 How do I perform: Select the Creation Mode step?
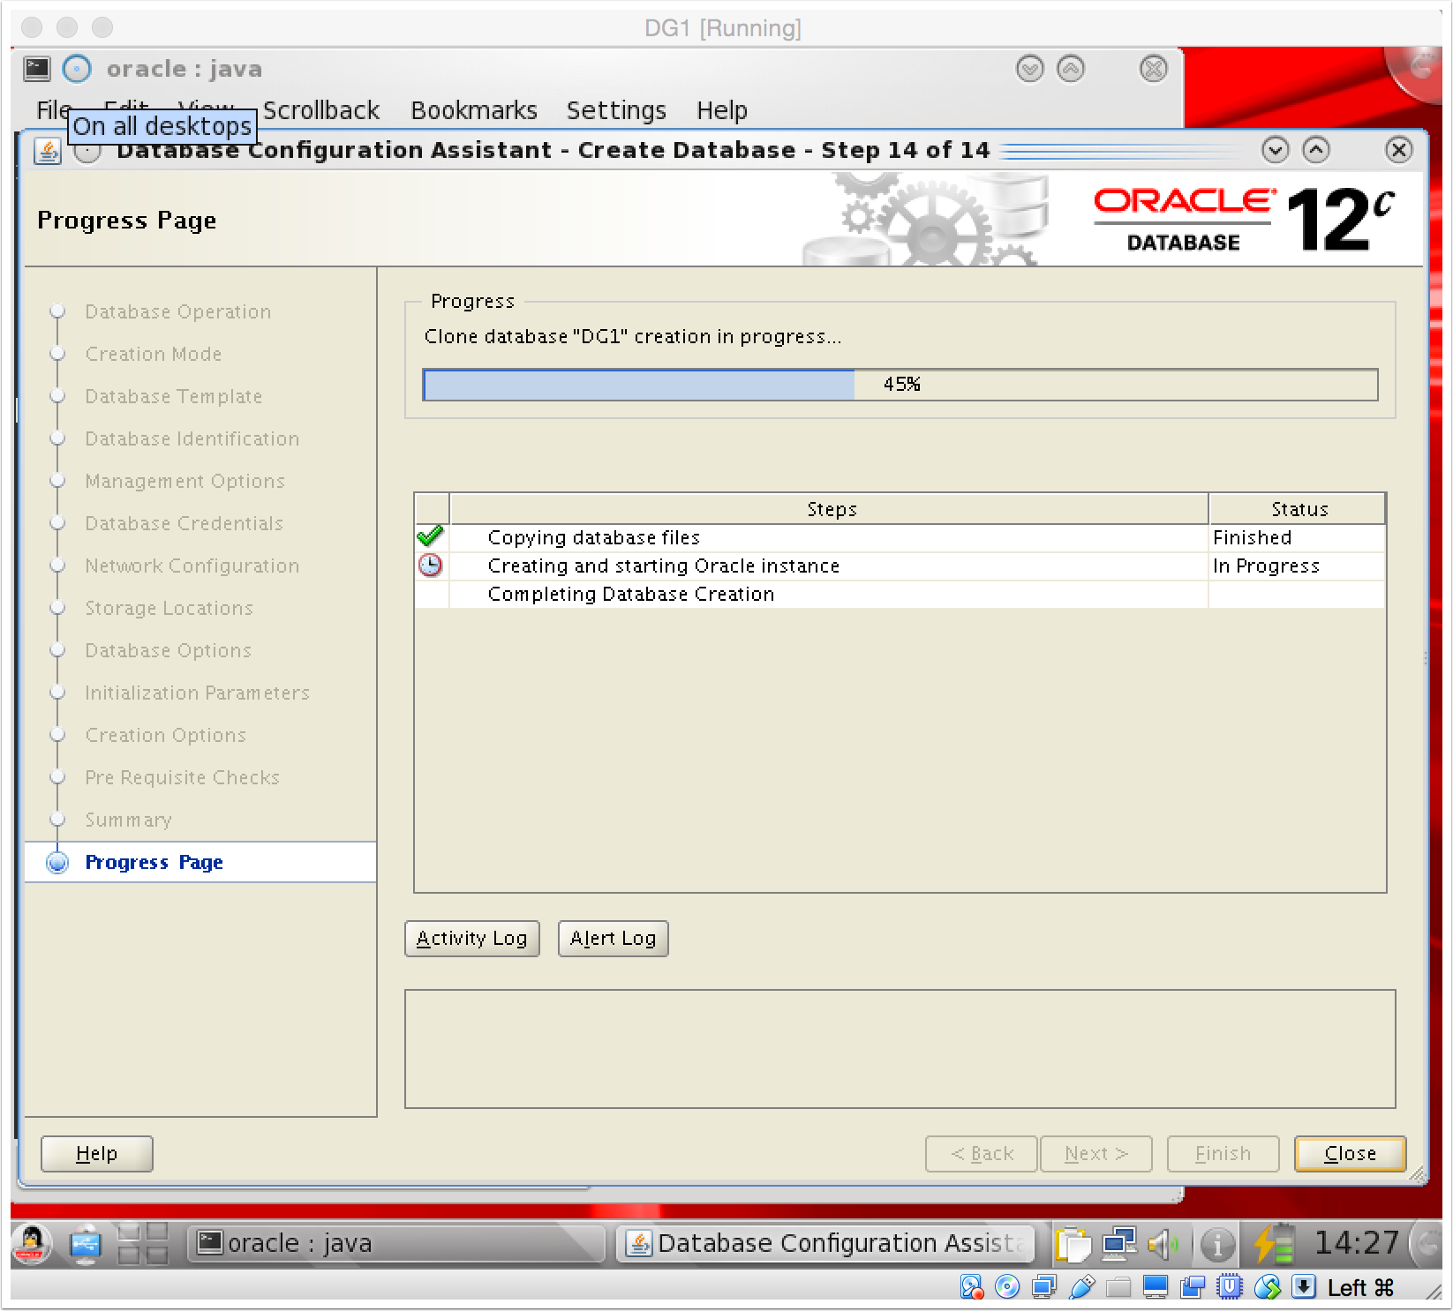tap(153, 354)
